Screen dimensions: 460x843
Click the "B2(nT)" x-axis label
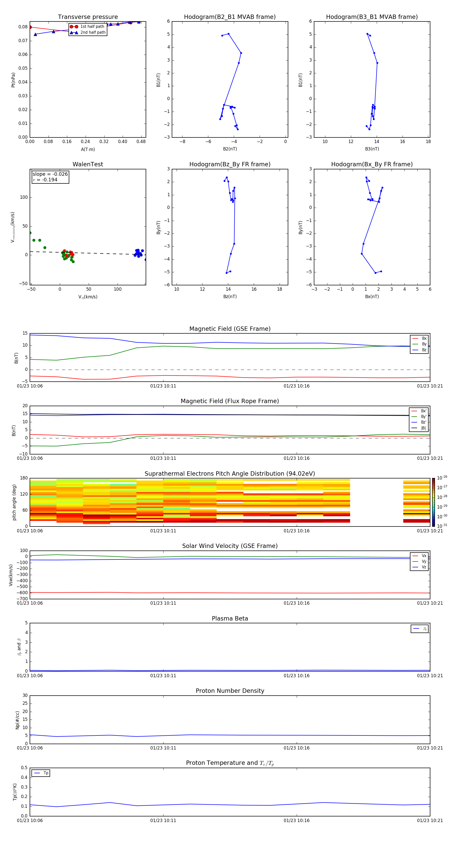coord(230,149)
